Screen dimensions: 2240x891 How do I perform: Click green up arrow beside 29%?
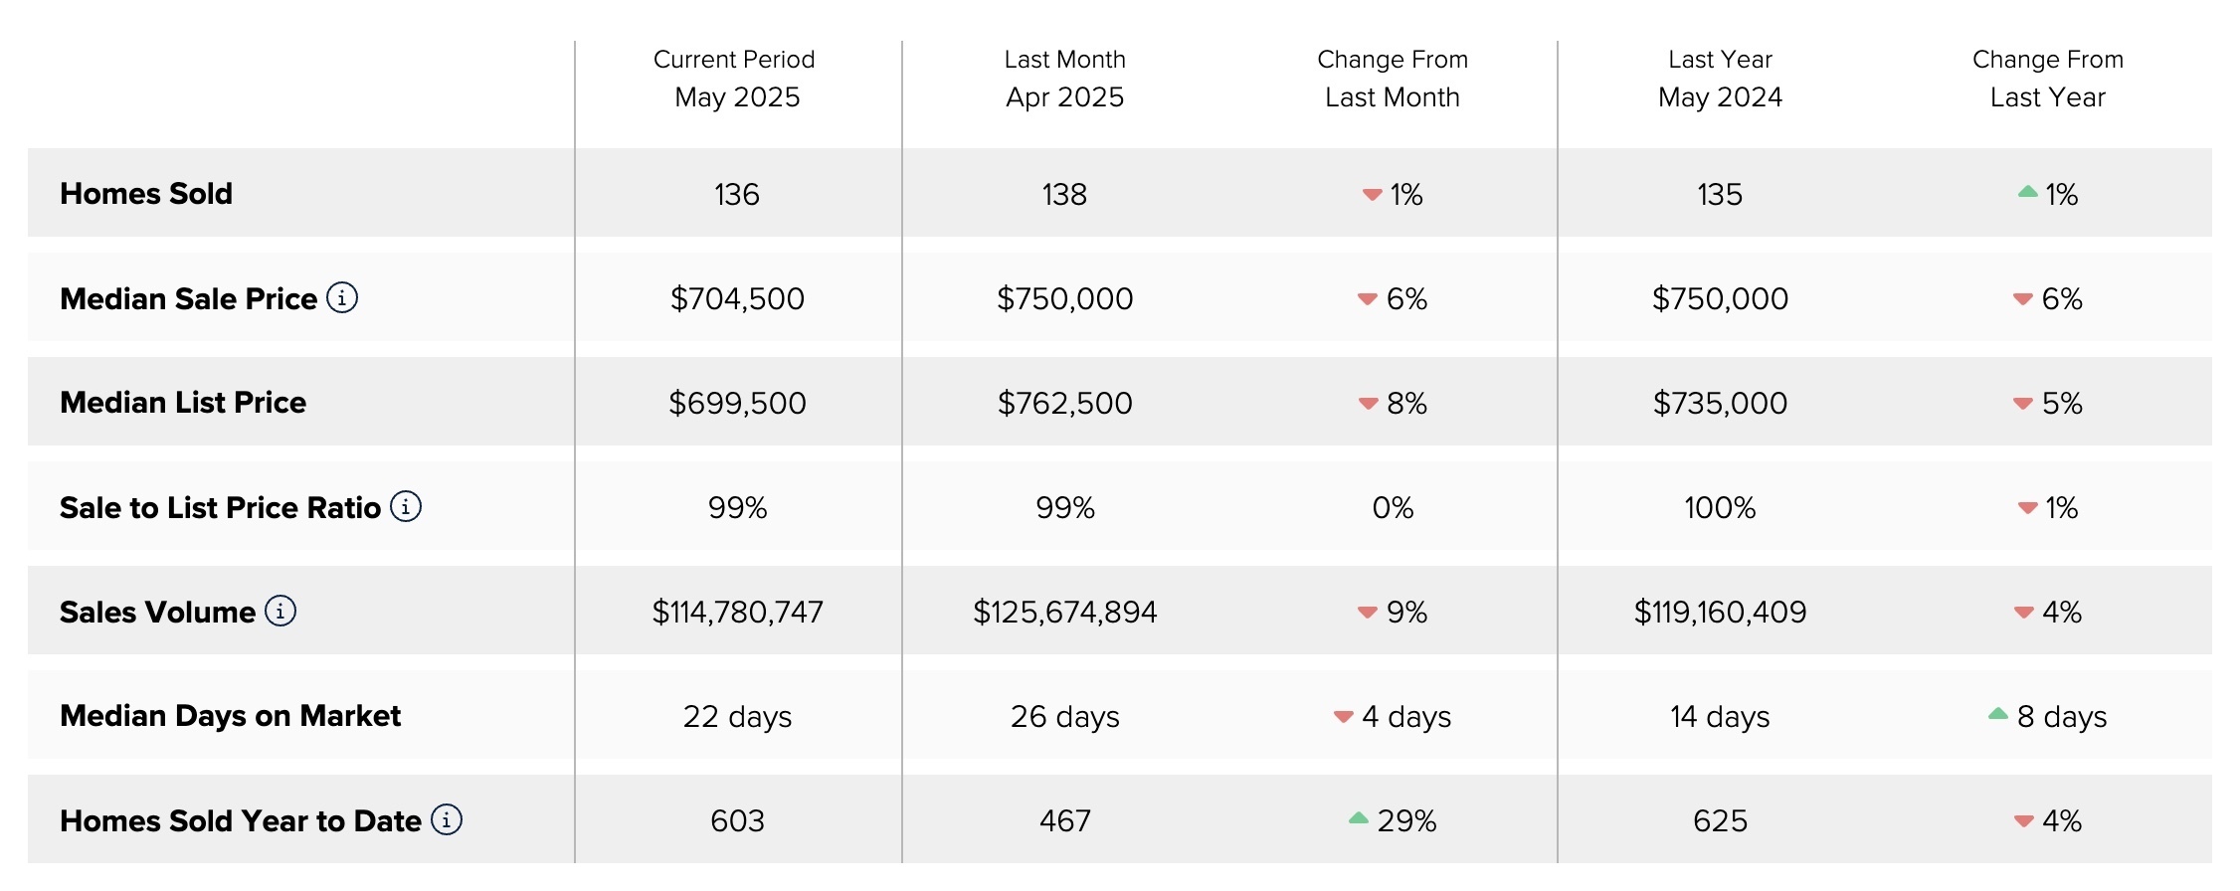pyautogui.click(x=1359, y=818)
